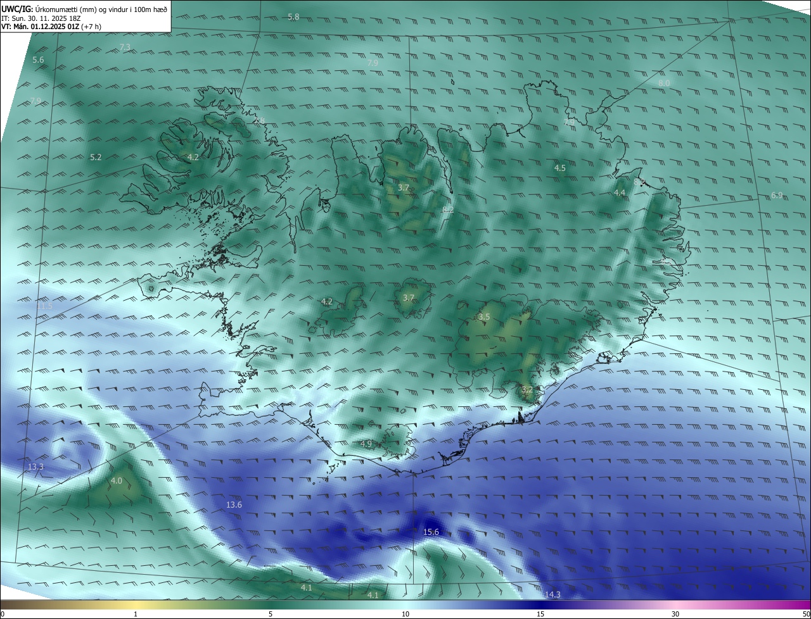Click the 4.4 value label

(x=620, y=193)
